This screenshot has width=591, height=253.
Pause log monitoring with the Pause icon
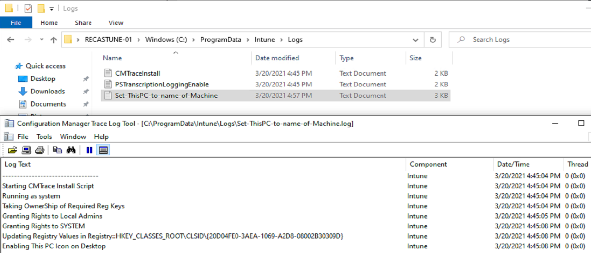89,150
